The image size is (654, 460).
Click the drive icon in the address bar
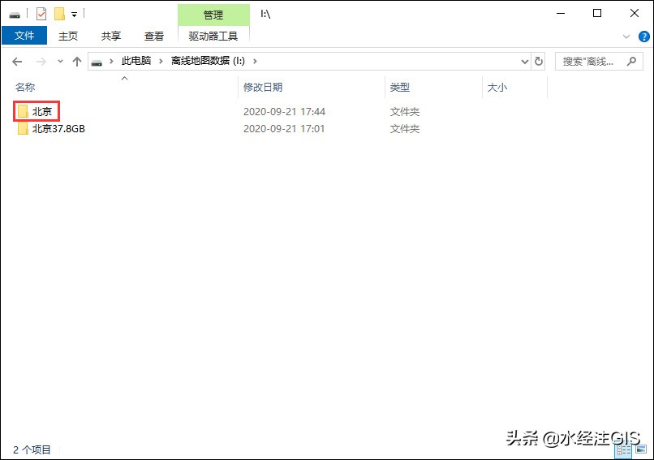tap(97, 62)
